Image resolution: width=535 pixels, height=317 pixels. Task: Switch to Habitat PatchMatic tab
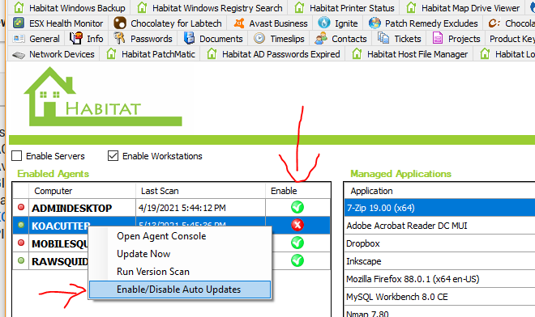click(x=151, y=54)
